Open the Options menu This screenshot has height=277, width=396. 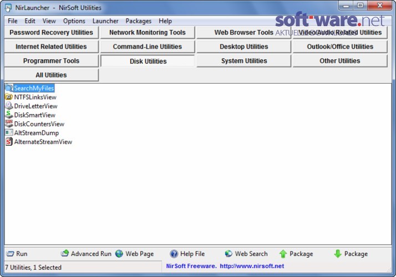74,21
